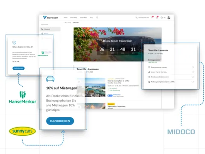Open search via the magnifier icon
The width and height of the screenshot is (205, 154).
pyautogui.click(x=97, y=18)
